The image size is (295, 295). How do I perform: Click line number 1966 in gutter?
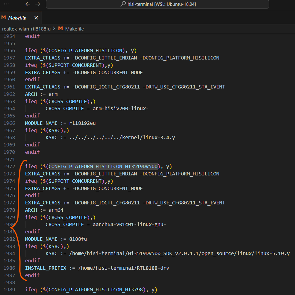click(x=9, y=123)
